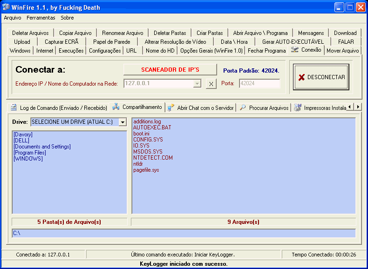368x269 pixels.
Task: Switch to the Compartilhamento tab
Action: (137, 107)
